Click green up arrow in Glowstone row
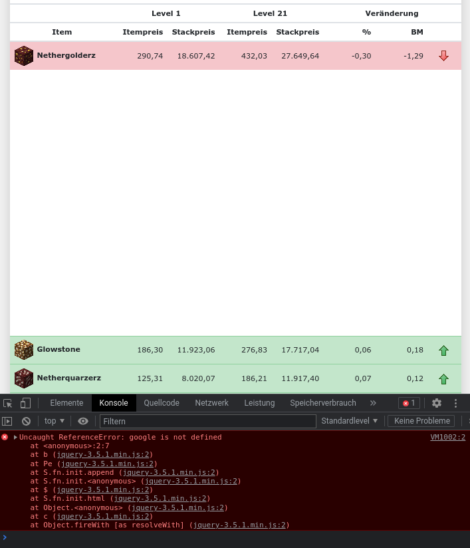This screenshot has width=470, height=548. pyautogui.click(x=443, y=350)
